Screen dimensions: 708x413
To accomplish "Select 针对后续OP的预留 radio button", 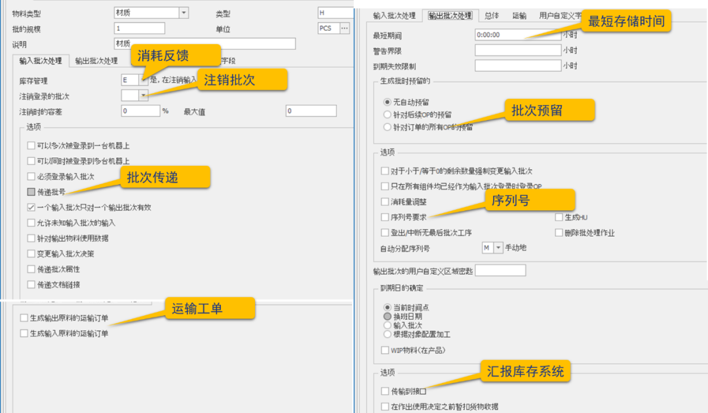I will click(387, 115).
